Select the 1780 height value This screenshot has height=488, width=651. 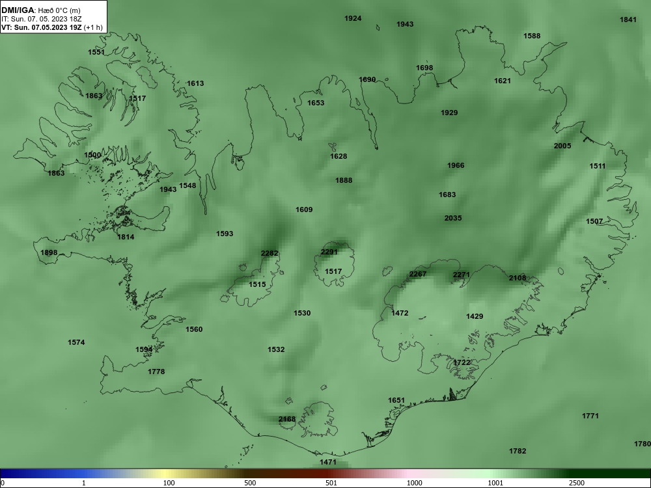(x=643, y=444)
